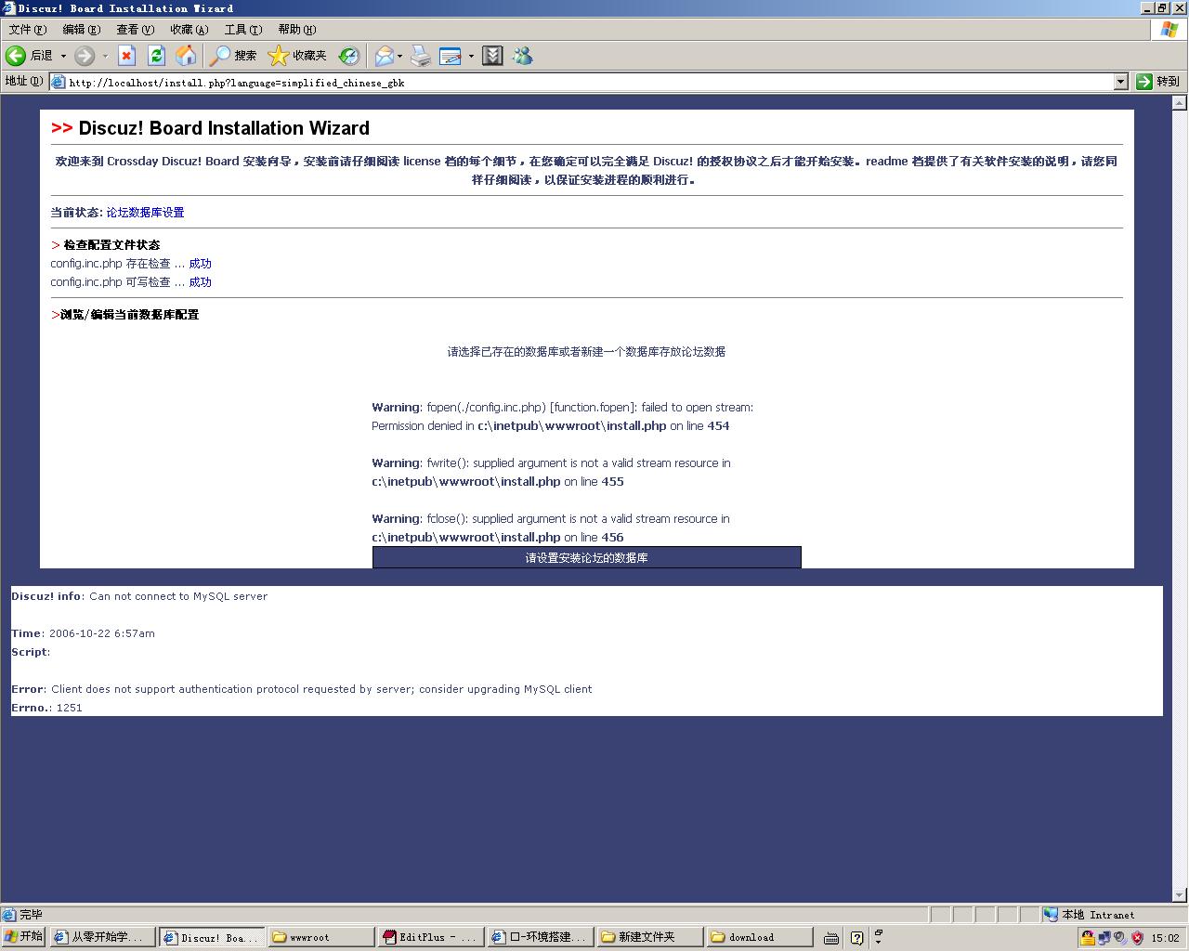Image resolution: width=1189 pixels, height=951 pixels.
Task: Select the Discuz! Boa... taskbar button
Action: tap(212, 937)
